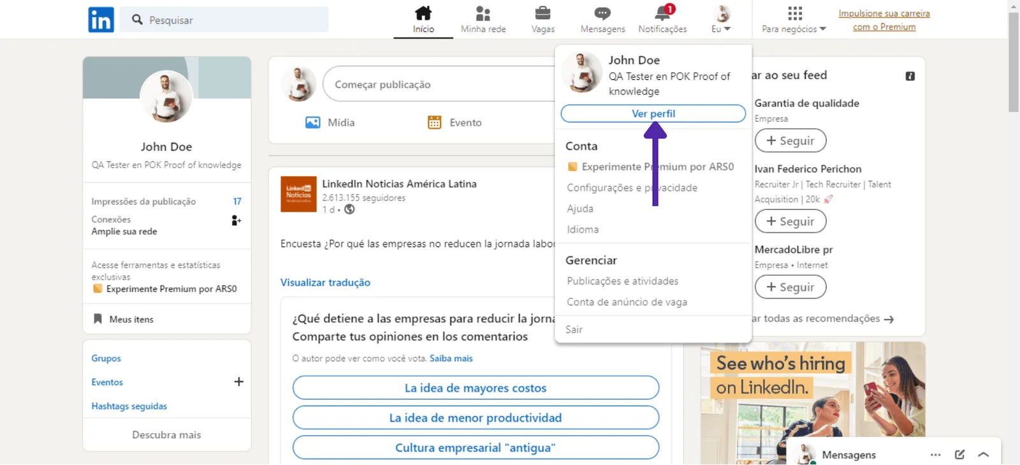The width and height of the screenshot is (1020, 465).
Task: Click the page vertical scrollbar
Action: (x=1014, y=62)
